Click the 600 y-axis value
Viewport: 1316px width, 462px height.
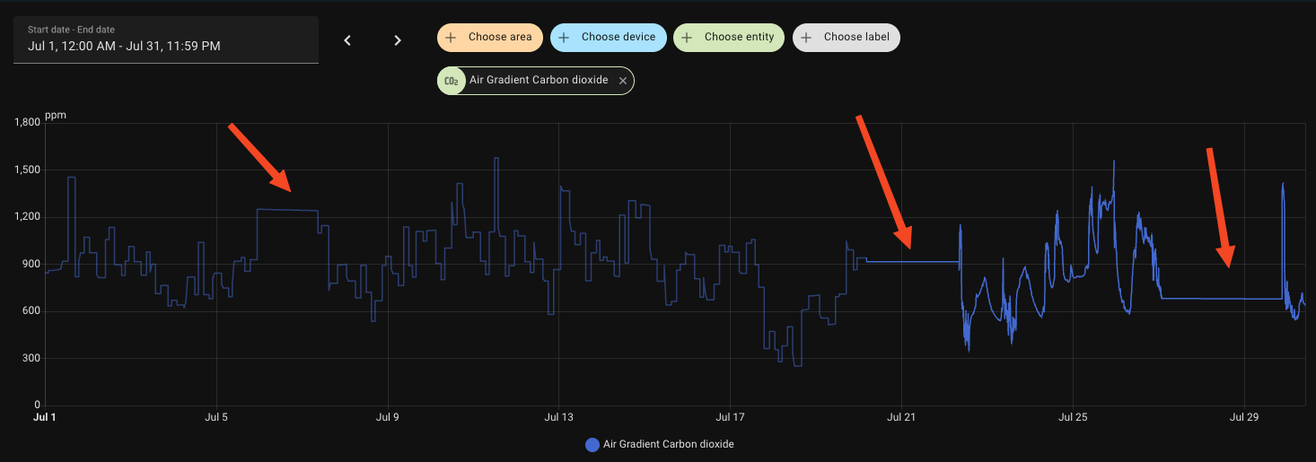(x=32, y=311)
